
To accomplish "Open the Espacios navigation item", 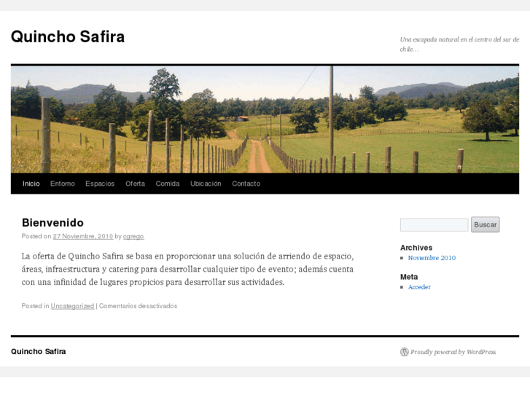I will (100, 184).
